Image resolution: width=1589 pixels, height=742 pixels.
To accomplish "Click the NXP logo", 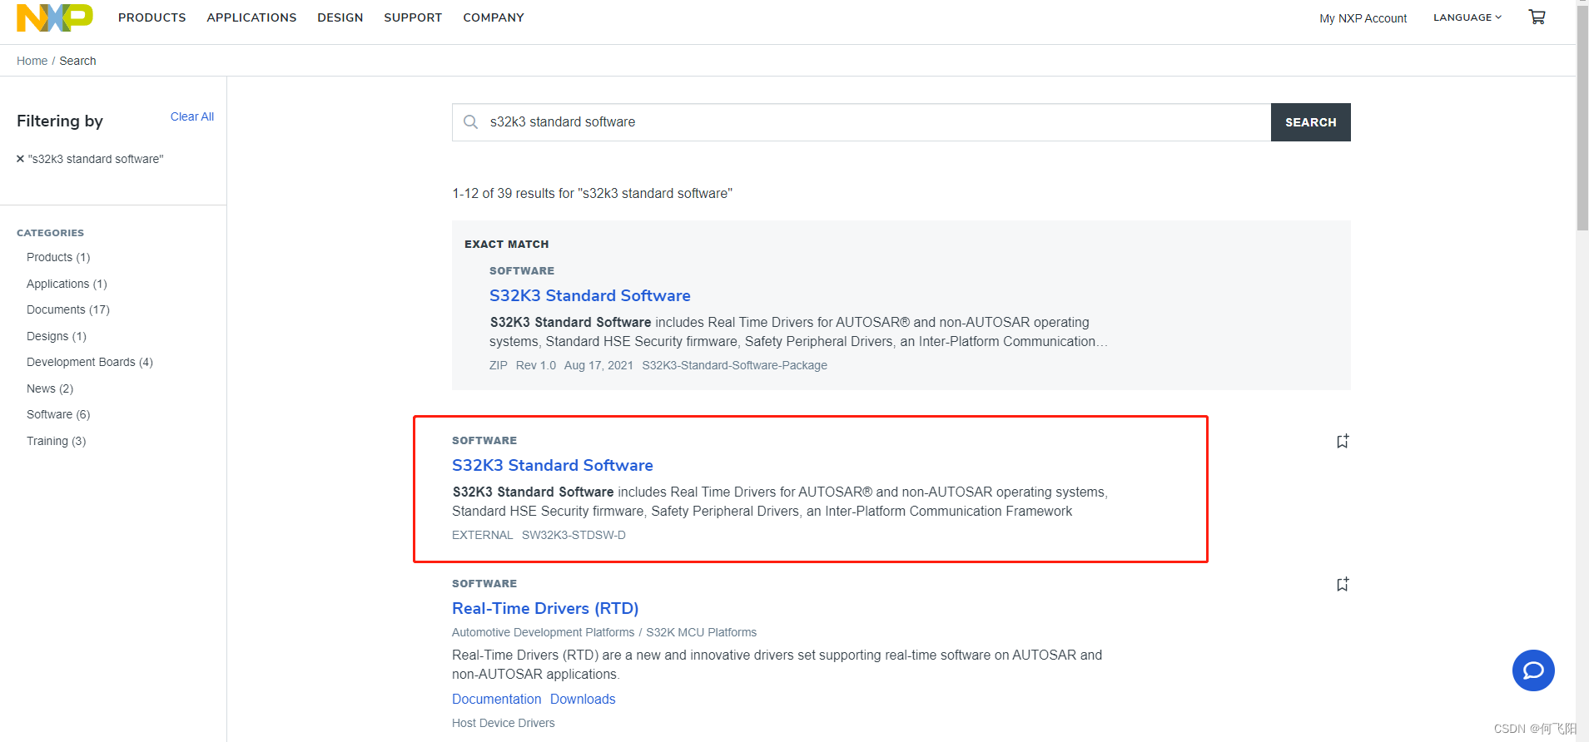I will coord(55,17).
